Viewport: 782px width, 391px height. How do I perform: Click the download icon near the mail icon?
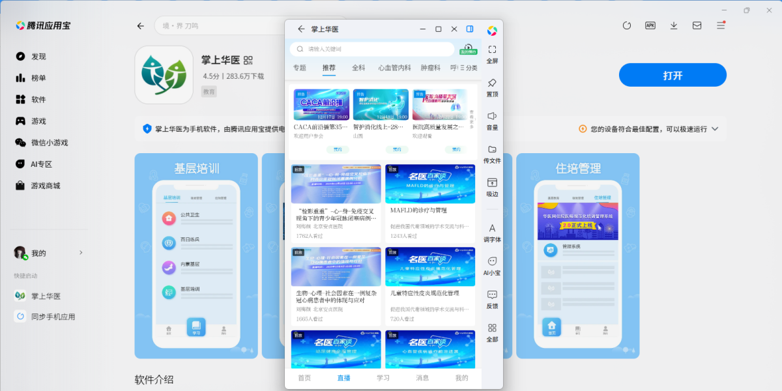673,25
